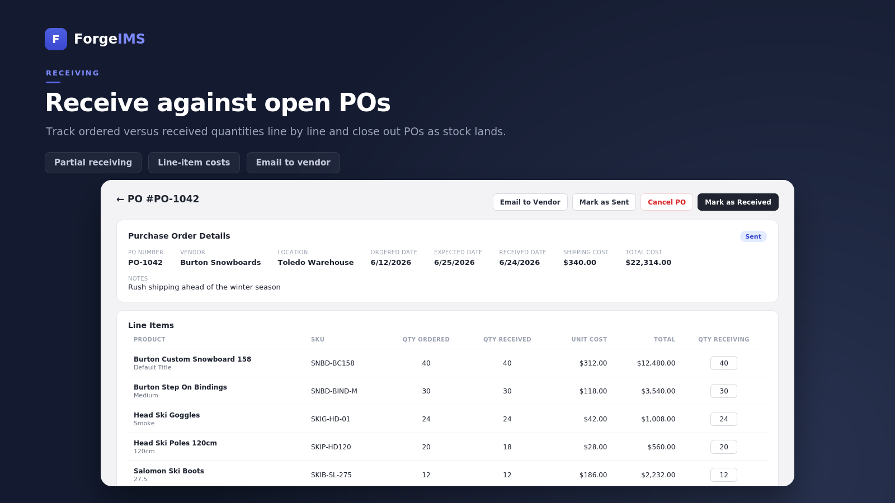Select the Line-item costs pill
The image size is (895, 503).
(x=194, y=163)
